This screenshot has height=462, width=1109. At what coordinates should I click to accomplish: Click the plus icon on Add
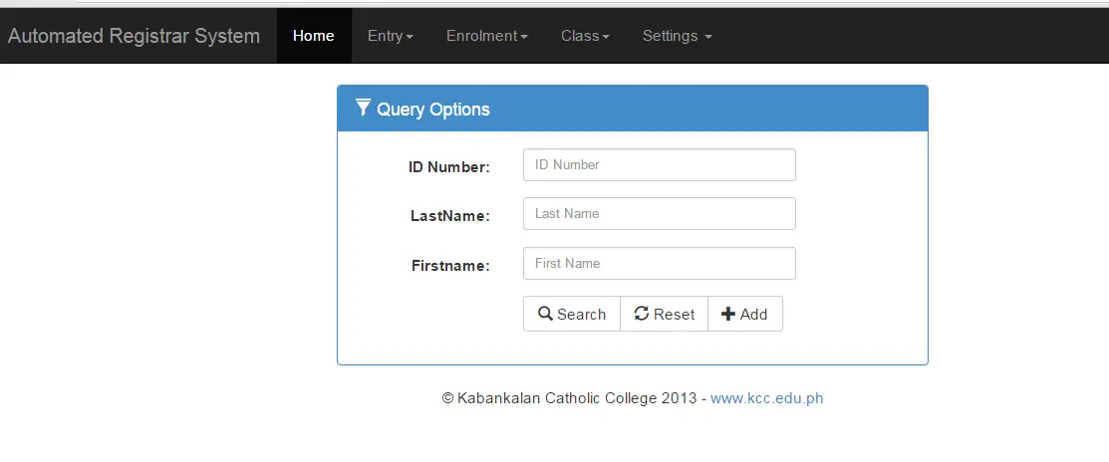point(727,314)
